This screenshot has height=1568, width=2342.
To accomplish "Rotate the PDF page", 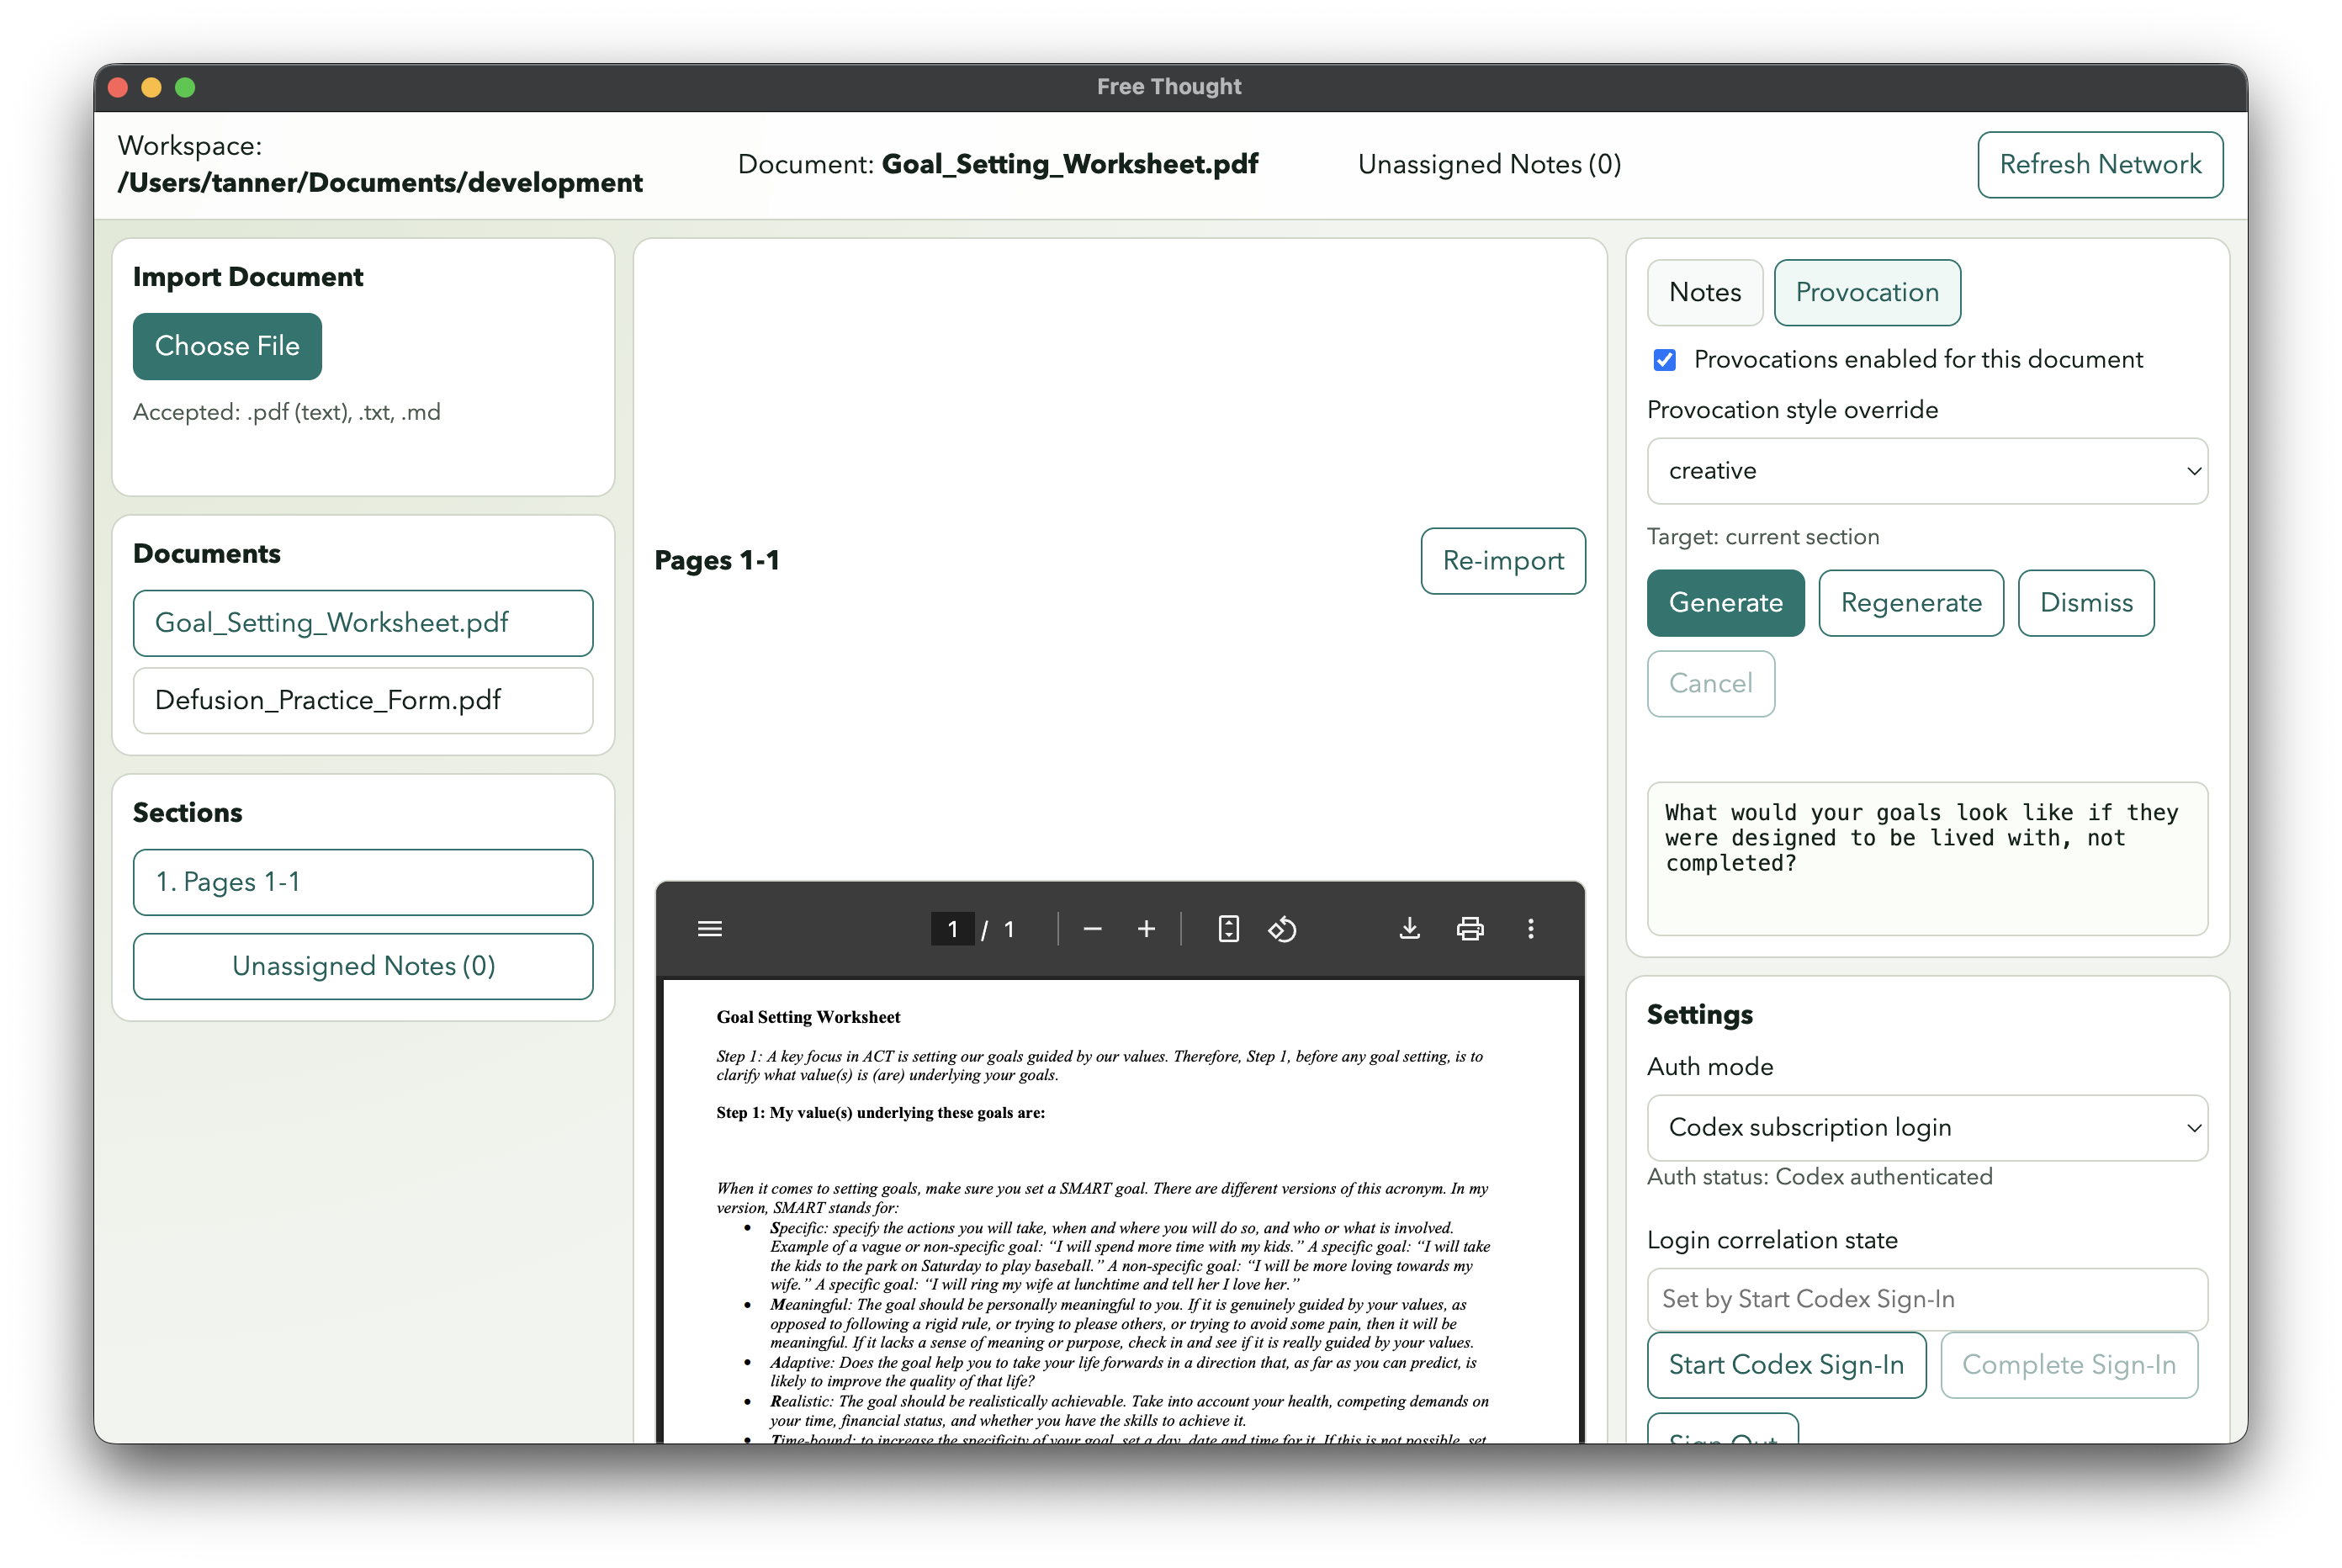I will click(x=1283, y=928).
